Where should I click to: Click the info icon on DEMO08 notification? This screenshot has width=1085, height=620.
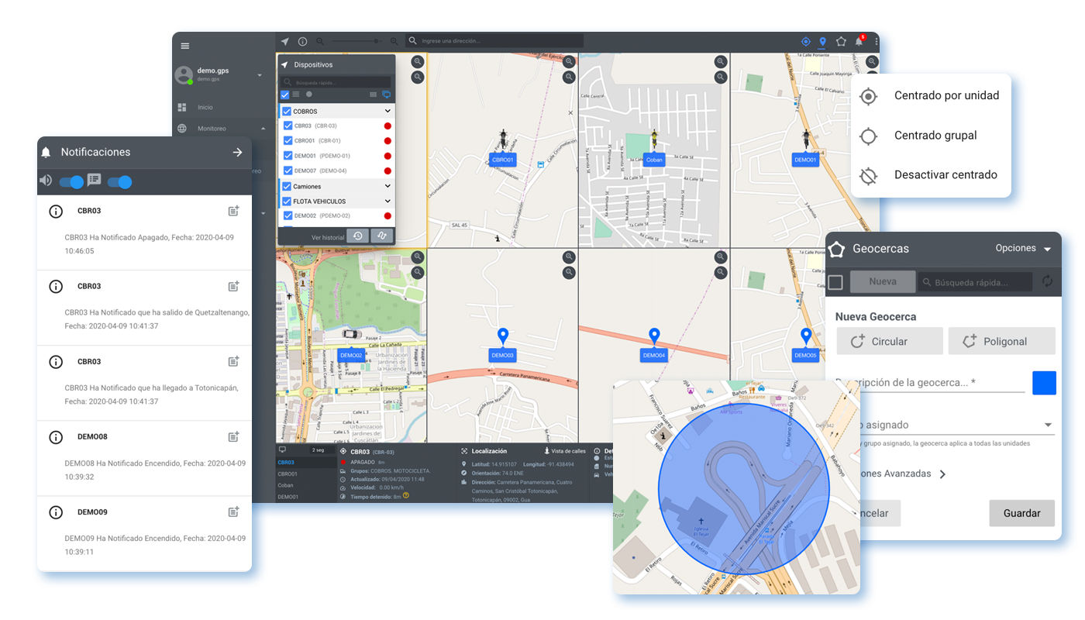(x=56, y=437)
